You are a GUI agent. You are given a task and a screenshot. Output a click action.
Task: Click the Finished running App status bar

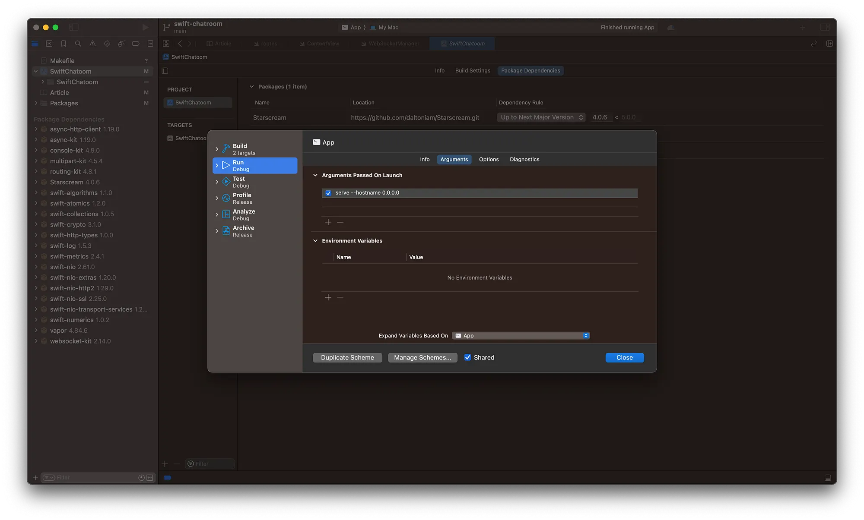627,27
